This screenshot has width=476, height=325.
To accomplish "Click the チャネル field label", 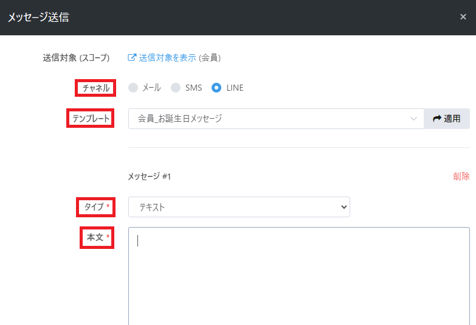I will tap(96, 88).
